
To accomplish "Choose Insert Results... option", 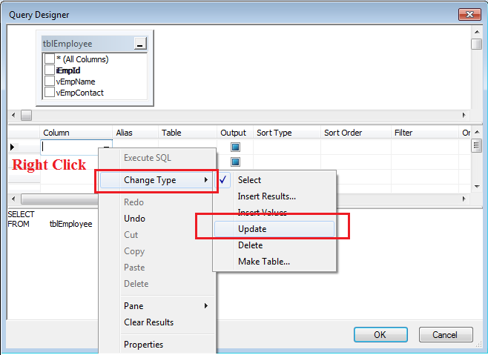I will (x=266, y=196).
